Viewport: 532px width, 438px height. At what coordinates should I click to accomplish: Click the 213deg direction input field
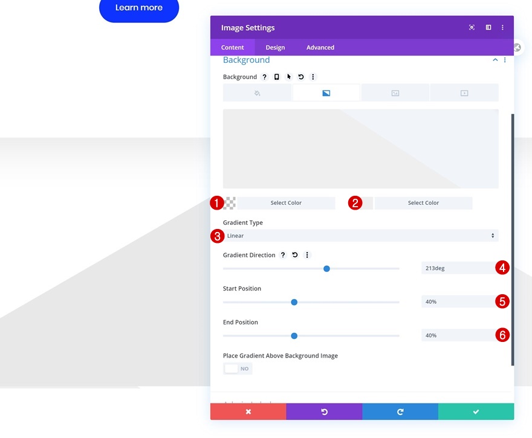pyautogui.click(x=459, y=268)
